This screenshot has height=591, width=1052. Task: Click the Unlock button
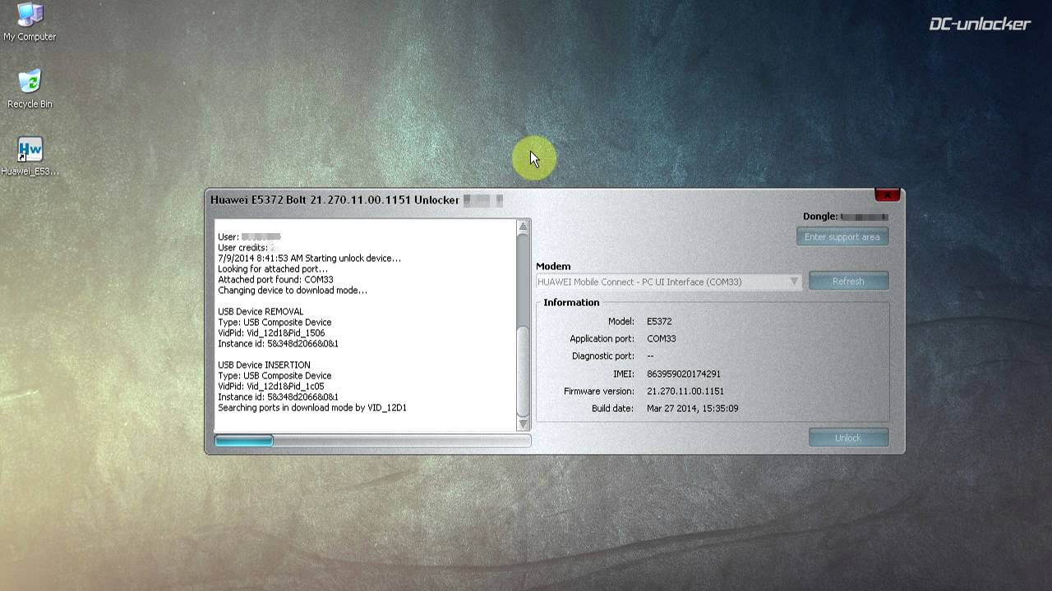point(848,438)
